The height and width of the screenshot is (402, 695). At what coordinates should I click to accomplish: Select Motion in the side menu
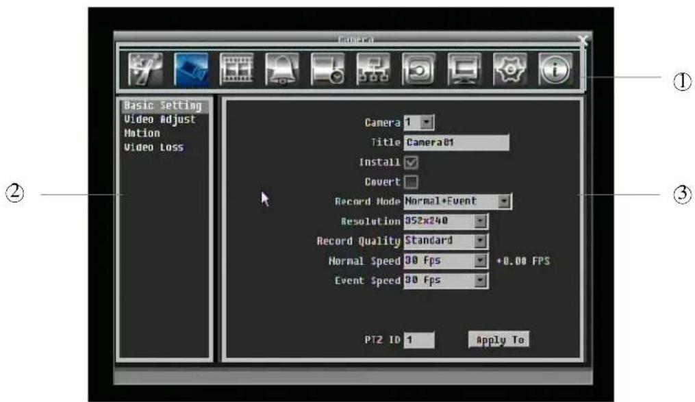tap(142, 133)
